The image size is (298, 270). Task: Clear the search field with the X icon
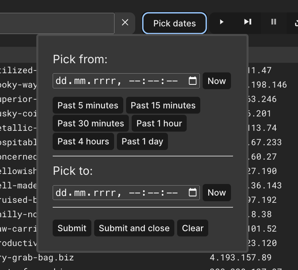(125, 23)
